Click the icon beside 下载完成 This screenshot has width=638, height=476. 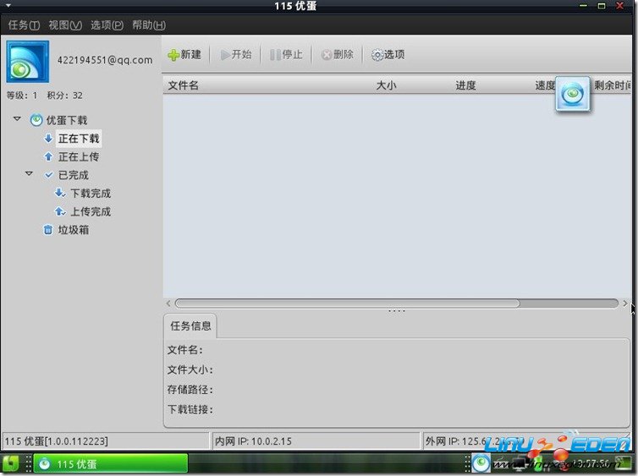60,193
